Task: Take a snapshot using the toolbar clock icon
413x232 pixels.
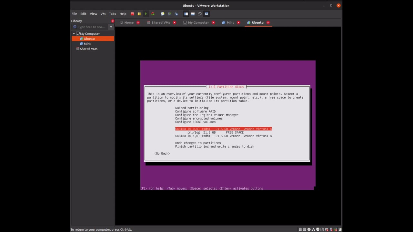Action: click(163, 14)
